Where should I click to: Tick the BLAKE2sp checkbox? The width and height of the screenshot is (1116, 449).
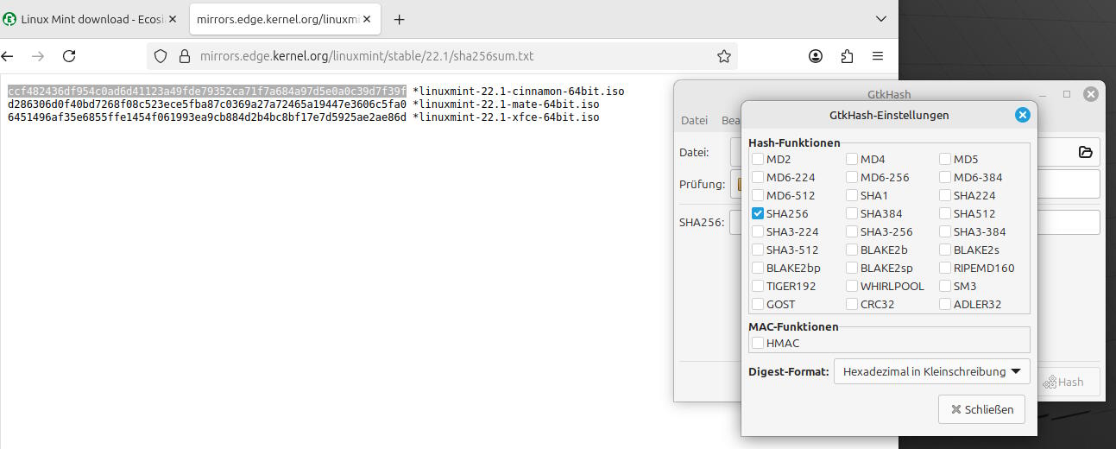click(x=851, y=268)
